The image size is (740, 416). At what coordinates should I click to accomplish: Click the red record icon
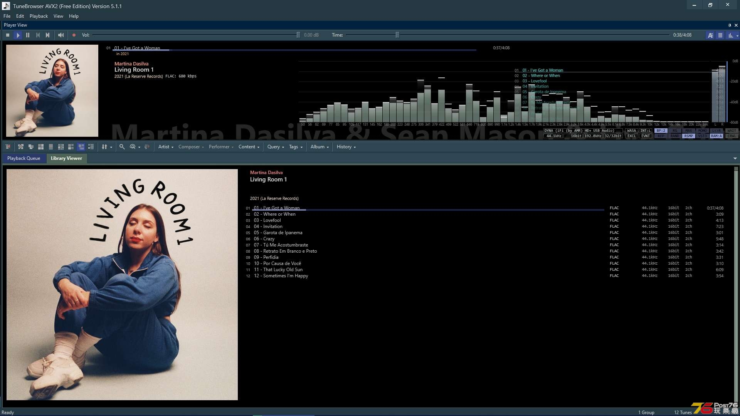click(x=74, y=35)
